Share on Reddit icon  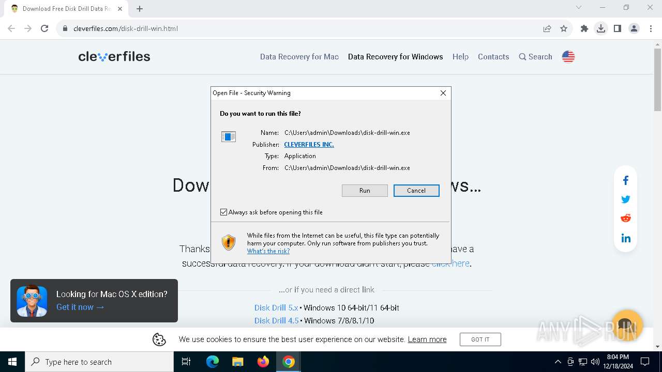click(626, 218)
